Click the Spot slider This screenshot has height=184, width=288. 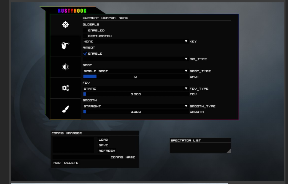click(x=136, y=77)
